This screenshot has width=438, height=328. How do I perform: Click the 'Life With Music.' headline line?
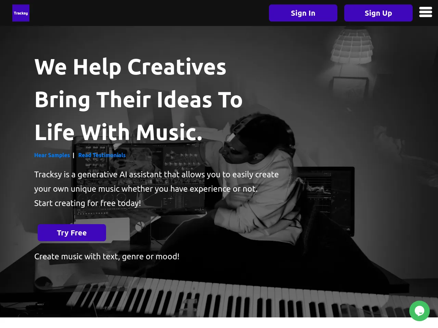point(118,132)
